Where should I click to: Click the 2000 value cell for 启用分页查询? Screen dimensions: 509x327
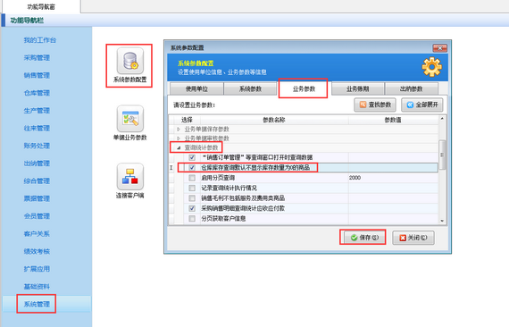[x=393, y=178]
